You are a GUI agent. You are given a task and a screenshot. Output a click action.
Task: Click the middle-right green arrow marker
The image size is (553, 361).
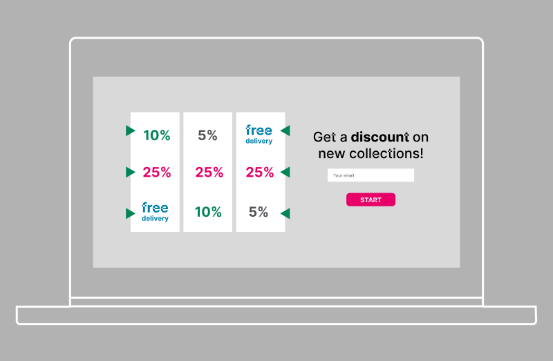[x=285, y=173]
